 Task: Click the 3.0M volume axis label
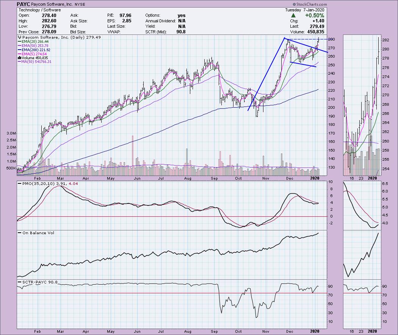click(11, 133)
